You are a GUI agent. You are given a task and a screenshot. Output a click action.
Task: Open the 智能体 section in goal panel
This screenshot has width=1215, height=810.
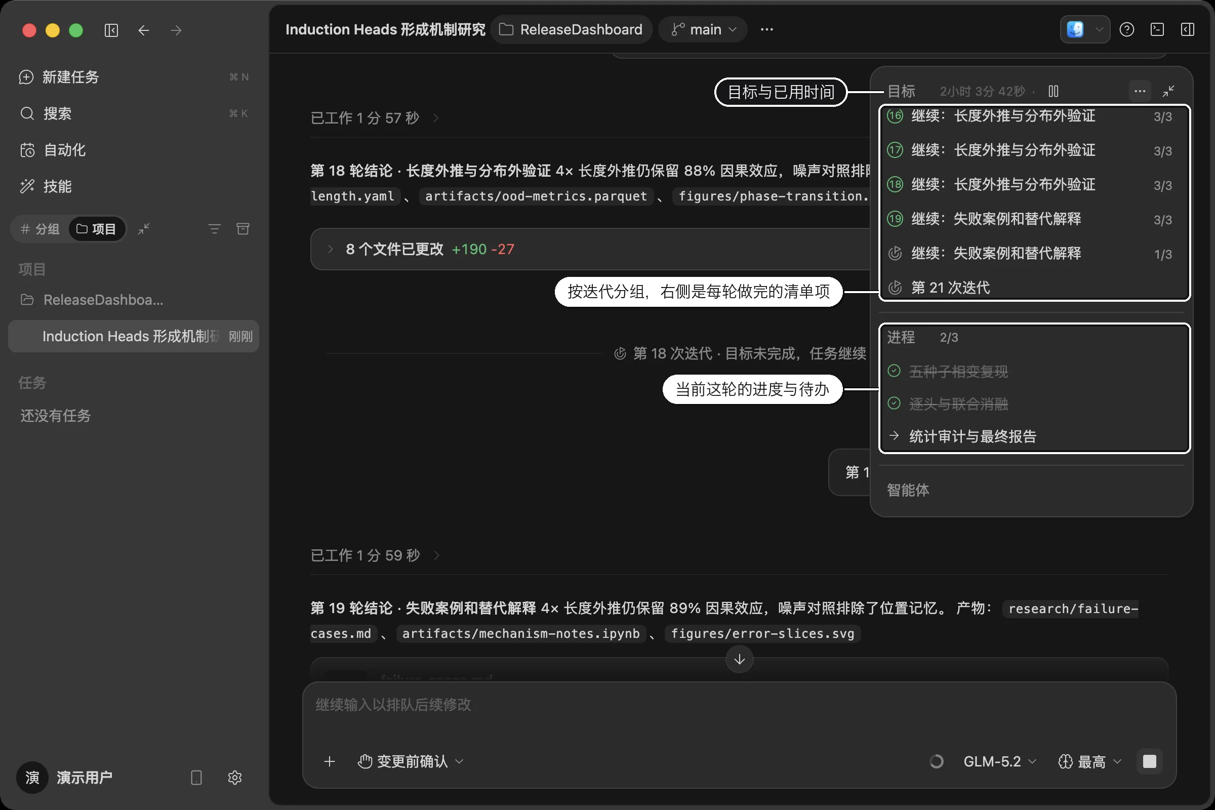tap(908, 490)
